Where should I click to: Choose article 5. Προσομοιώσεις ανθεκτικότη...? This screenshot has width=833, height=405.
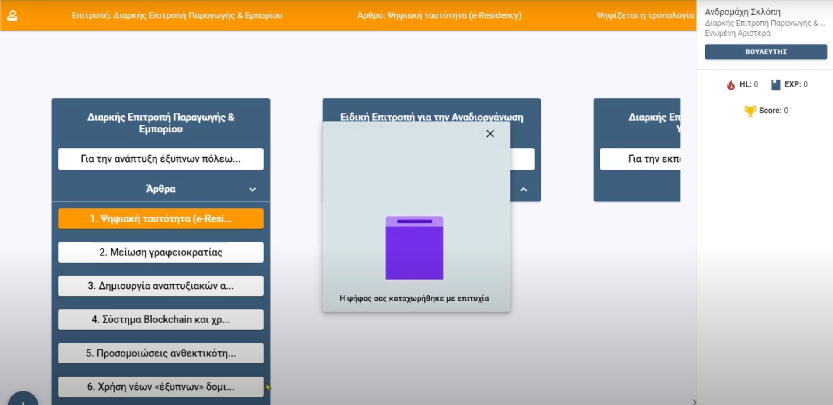point(160,353)
